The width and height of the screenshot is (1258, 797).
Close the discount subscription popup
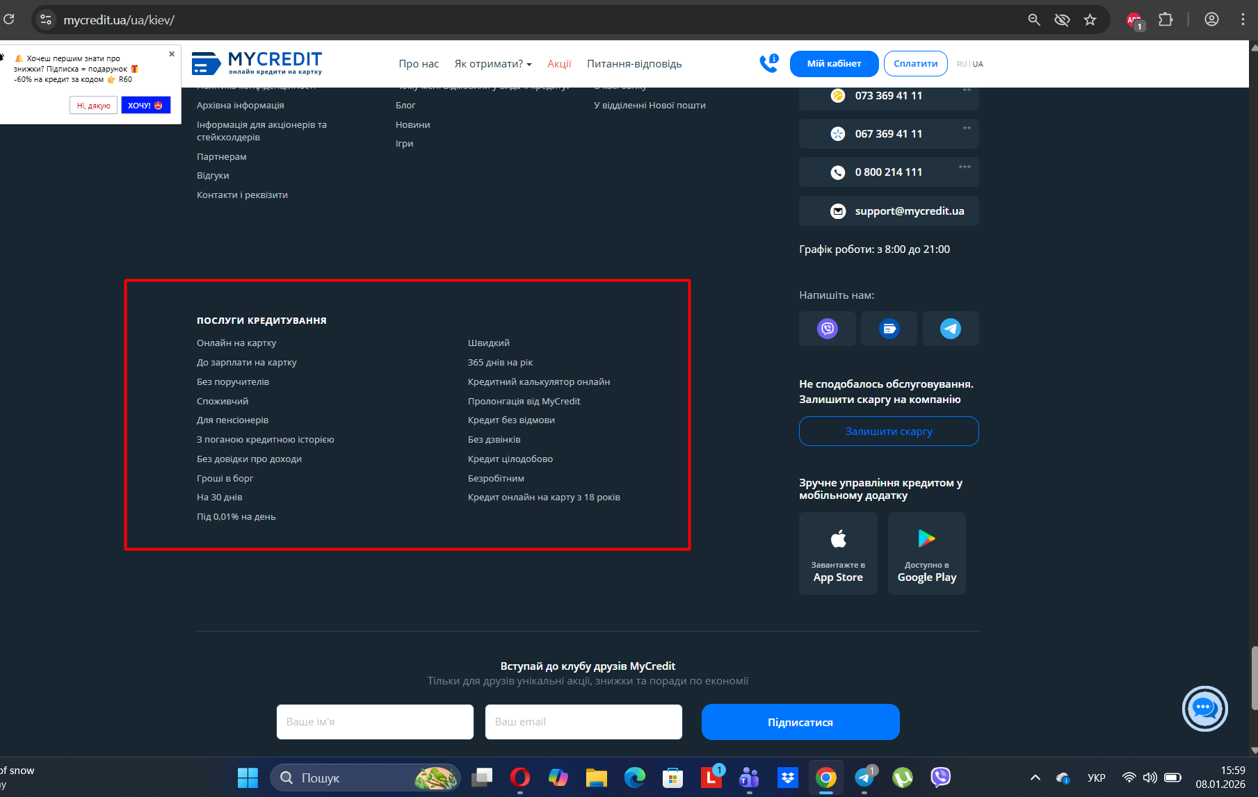[172, 54]
